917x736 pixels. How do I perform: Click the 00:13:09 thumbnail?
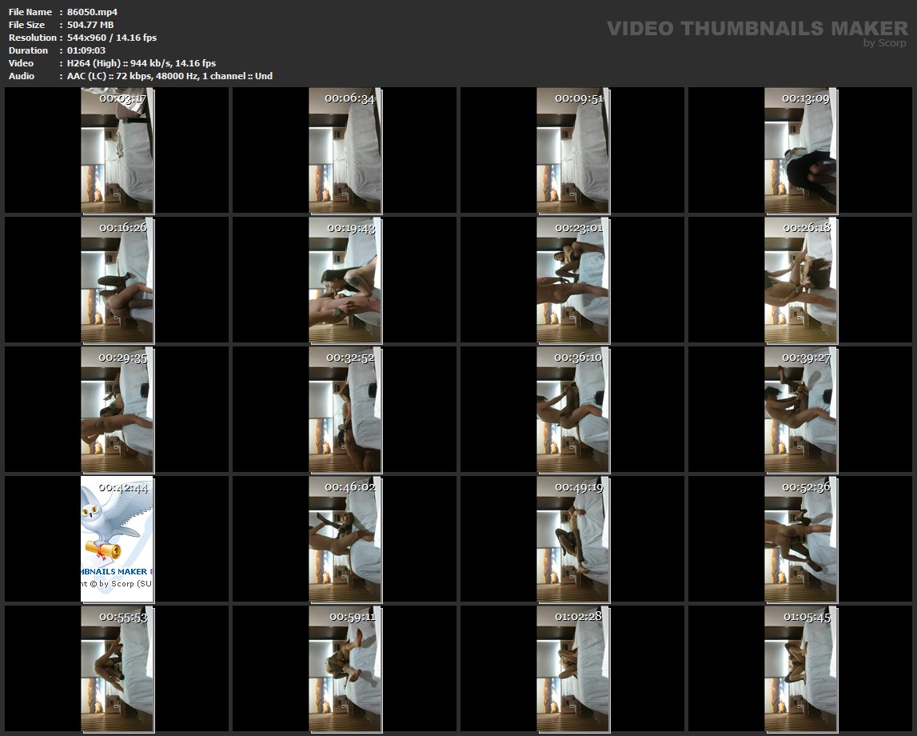[800, 150]
